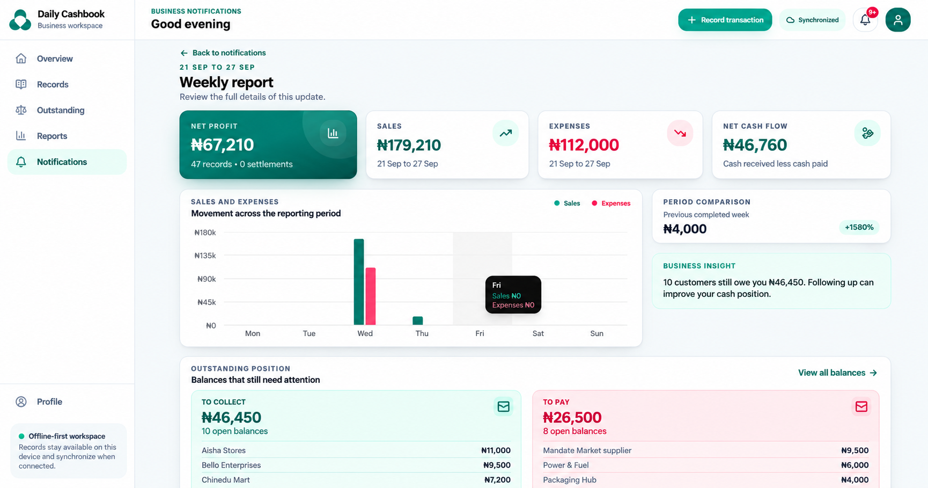Toggle the Expenses legend red dot
The height and width of the screenshot is (488, 928).
click(594, 203)
